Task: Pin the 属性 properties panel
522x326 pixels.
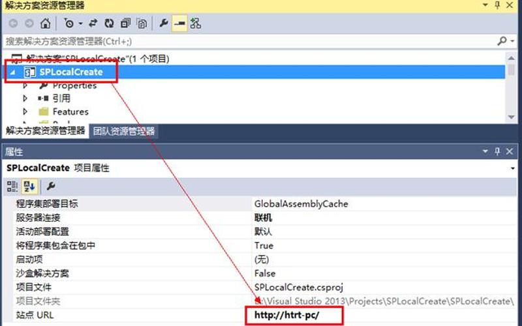Action: tap(497, 151)
